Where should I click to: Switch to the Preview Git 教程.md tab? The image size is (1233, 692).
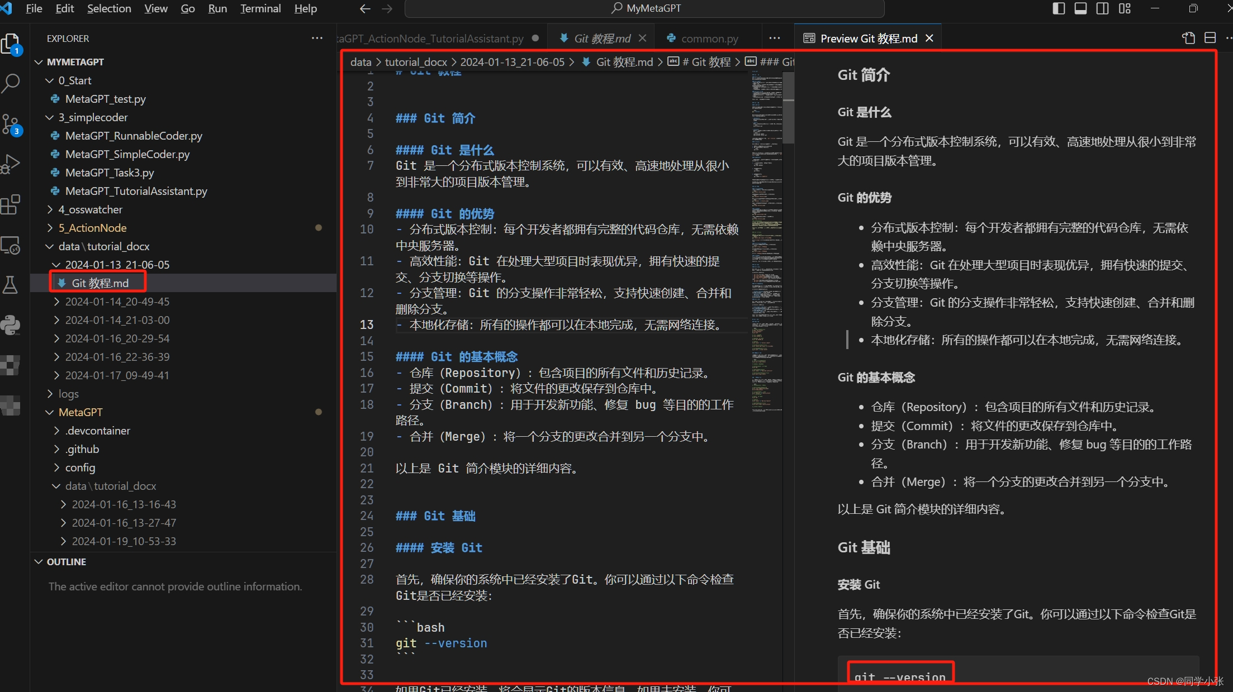869,38
